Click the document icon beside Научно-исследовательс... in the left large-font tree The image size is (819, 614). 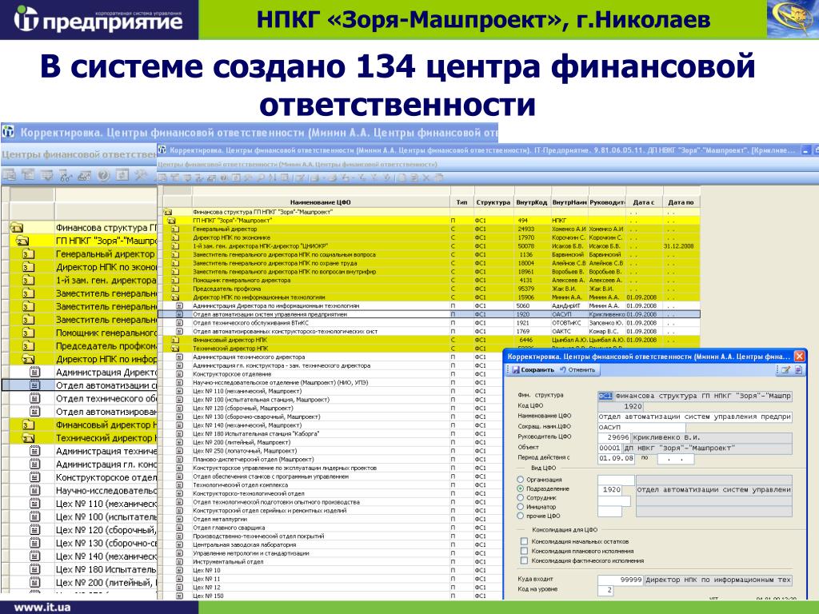click(34, 490)
